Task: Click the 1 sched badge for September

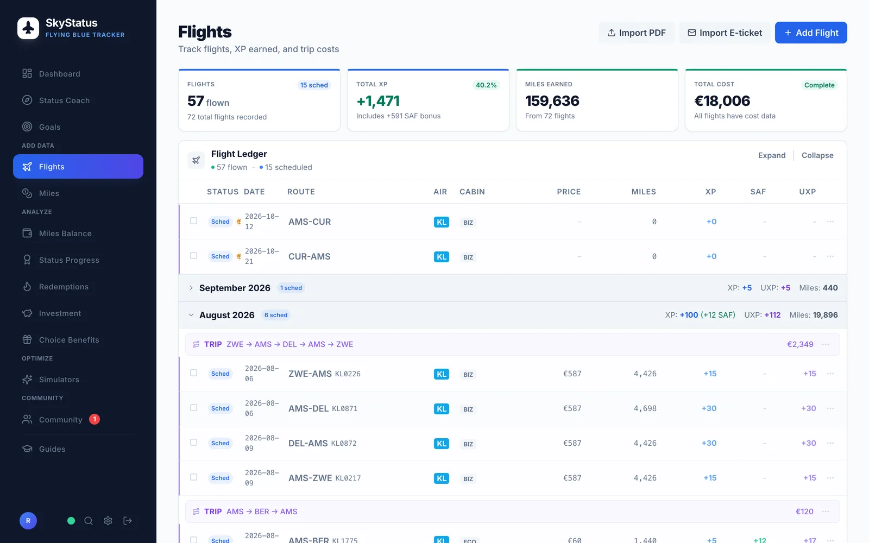Action: coord(291,288)
